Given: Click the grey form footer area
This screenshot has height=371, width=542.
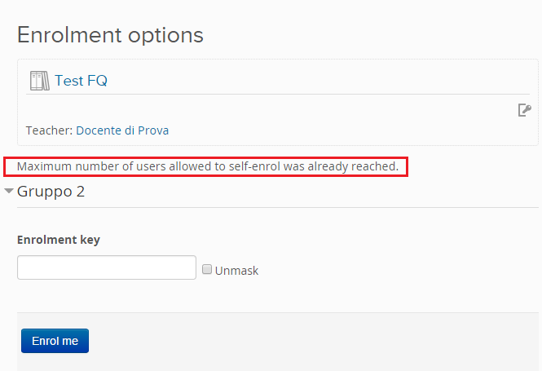Looking at the screenshot, I should 278,342.
